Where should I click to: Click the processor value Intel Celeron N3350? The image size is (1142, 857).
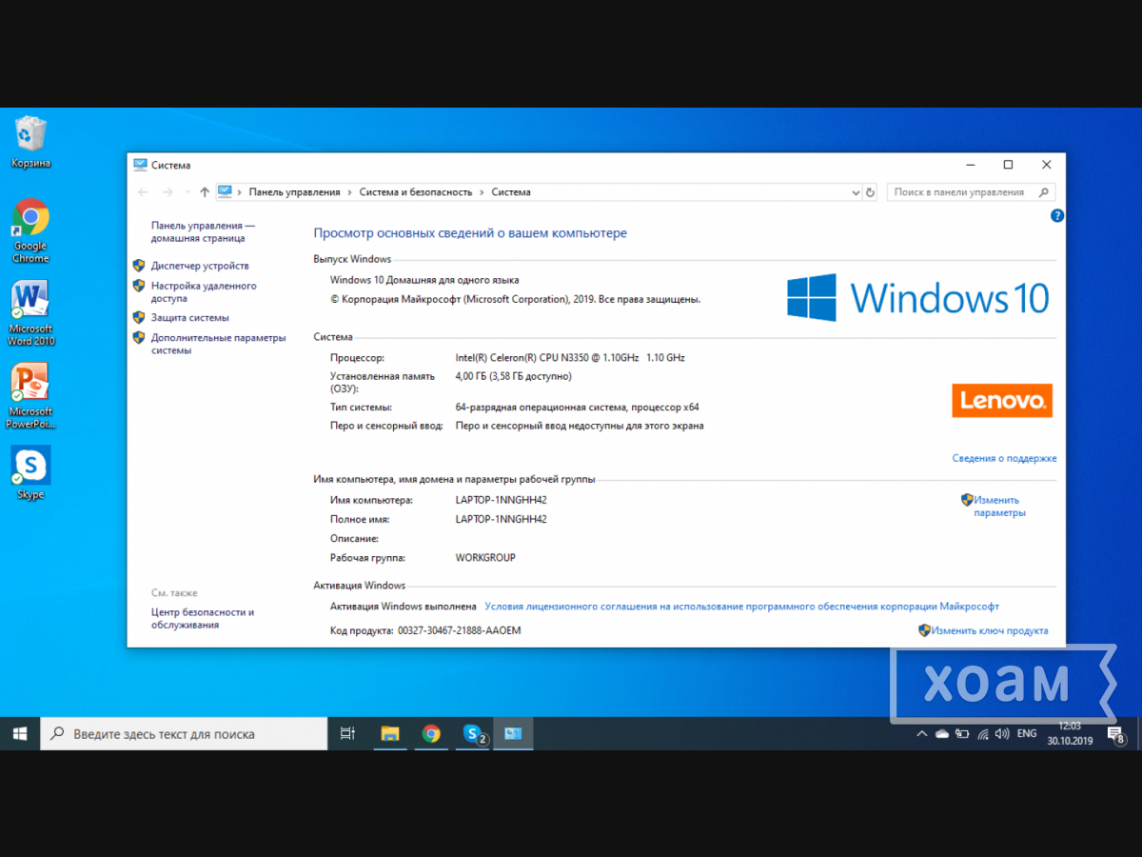tap(570, 358)
